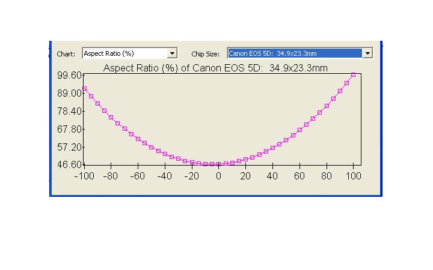Screen dimensions: 433x270
Task: Click the 'Chart:' label
Action: (x=66, y=54)
